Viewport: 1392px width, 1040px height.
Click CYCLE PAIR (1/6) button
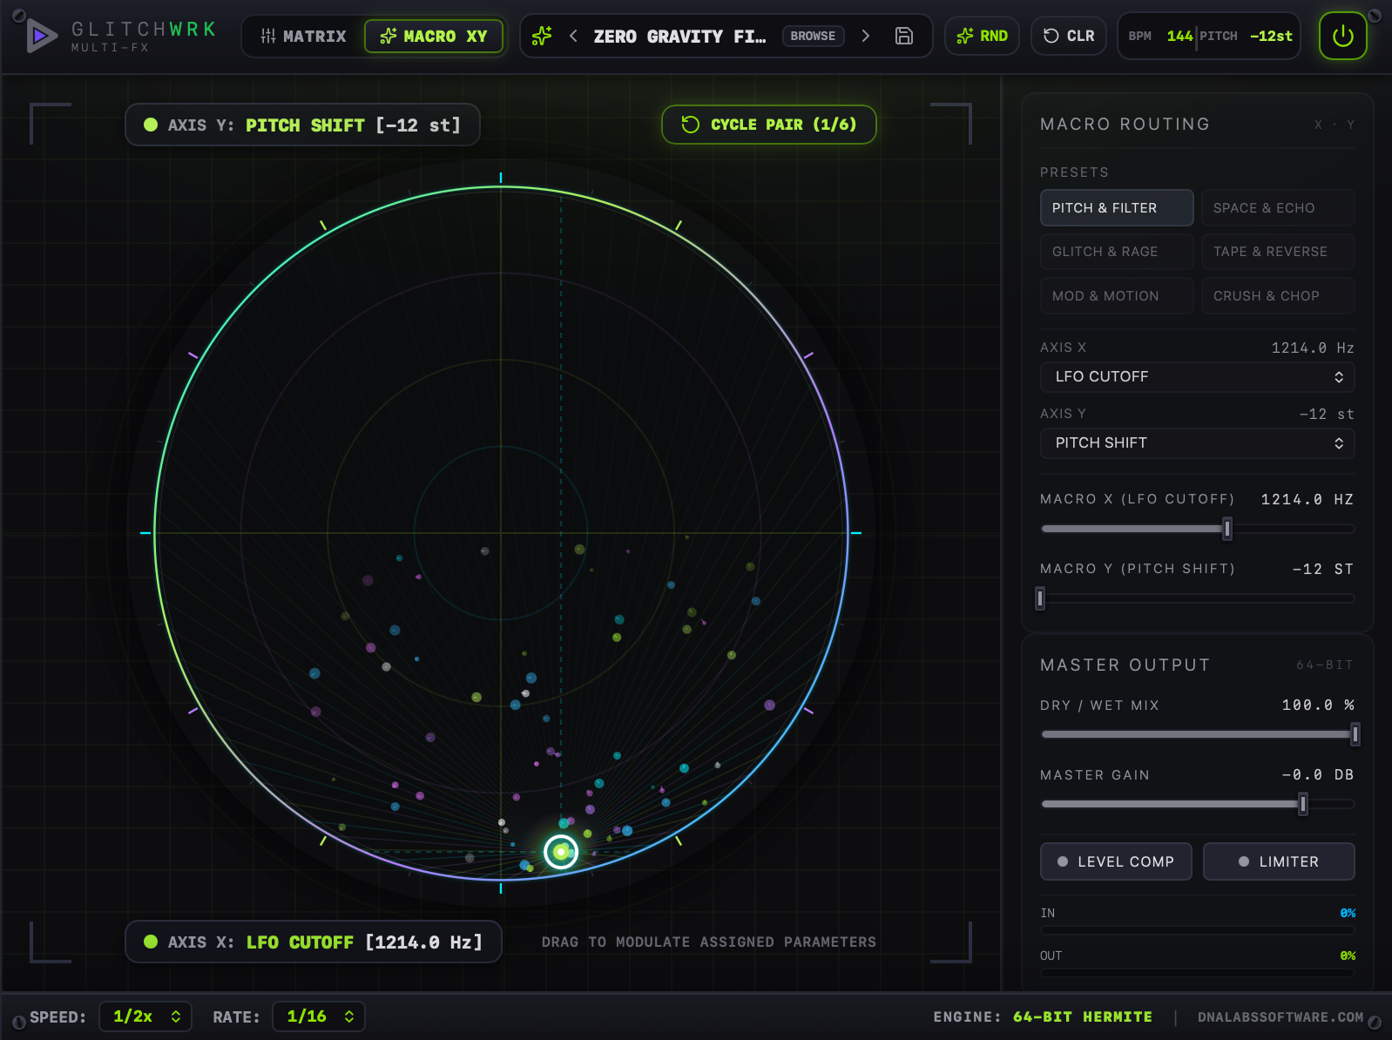[x=768, y=125]
